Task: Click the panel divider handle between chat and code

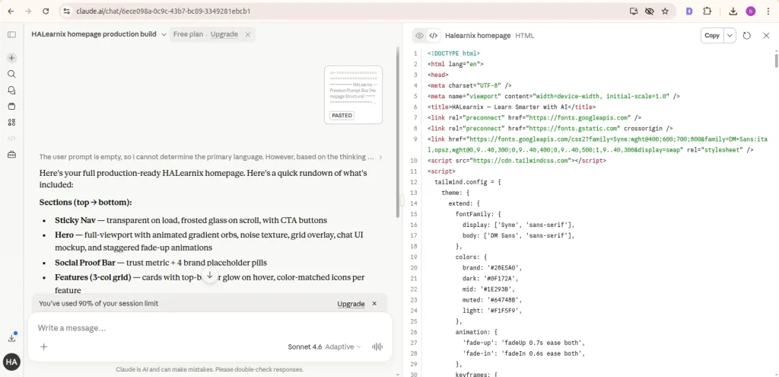Action: 402,199
